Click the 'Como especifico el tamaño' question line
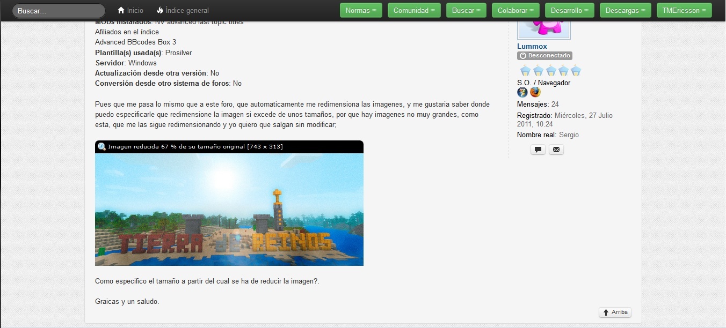Viewport: 726px width, 328px height. click(x=207, y=281)
